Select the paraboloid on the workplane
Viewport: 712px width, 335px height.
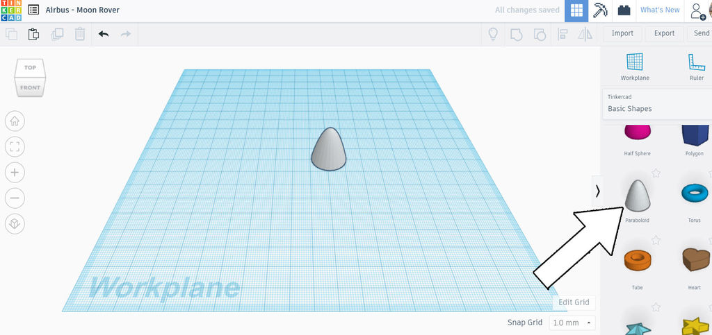[x=328, y=150]
